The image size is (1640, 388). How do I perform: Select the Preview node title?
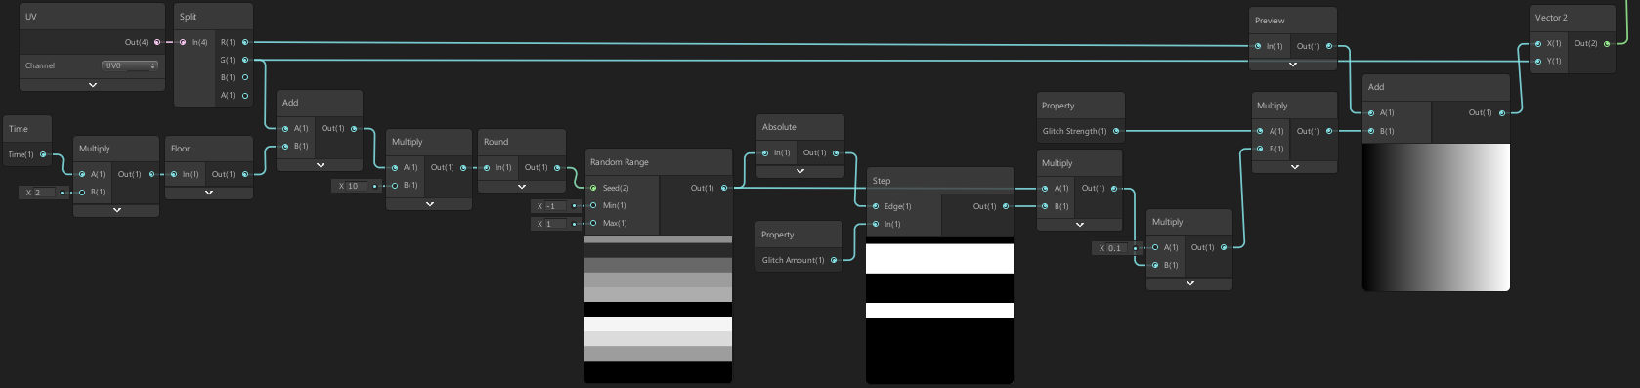pos(1270,21)
